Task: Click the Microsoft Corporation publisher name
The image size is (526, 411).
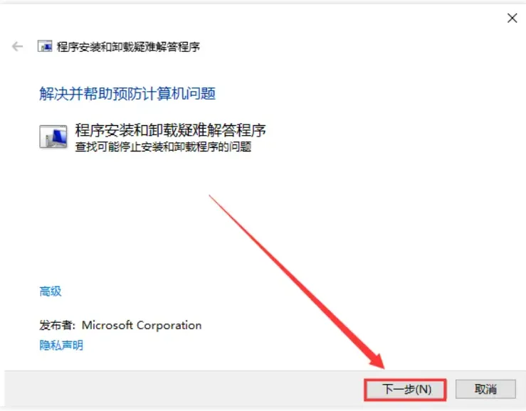Action: pos(142,325)
